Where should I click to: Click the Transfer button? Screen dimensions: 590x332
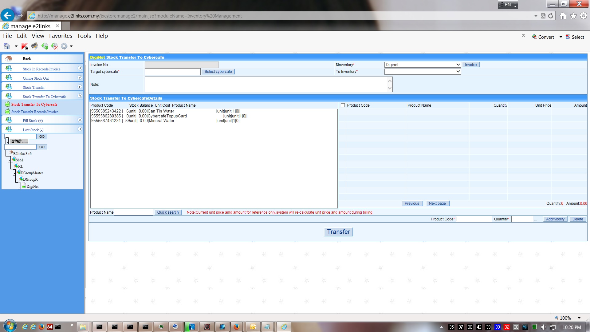click(x=338, y=232)
